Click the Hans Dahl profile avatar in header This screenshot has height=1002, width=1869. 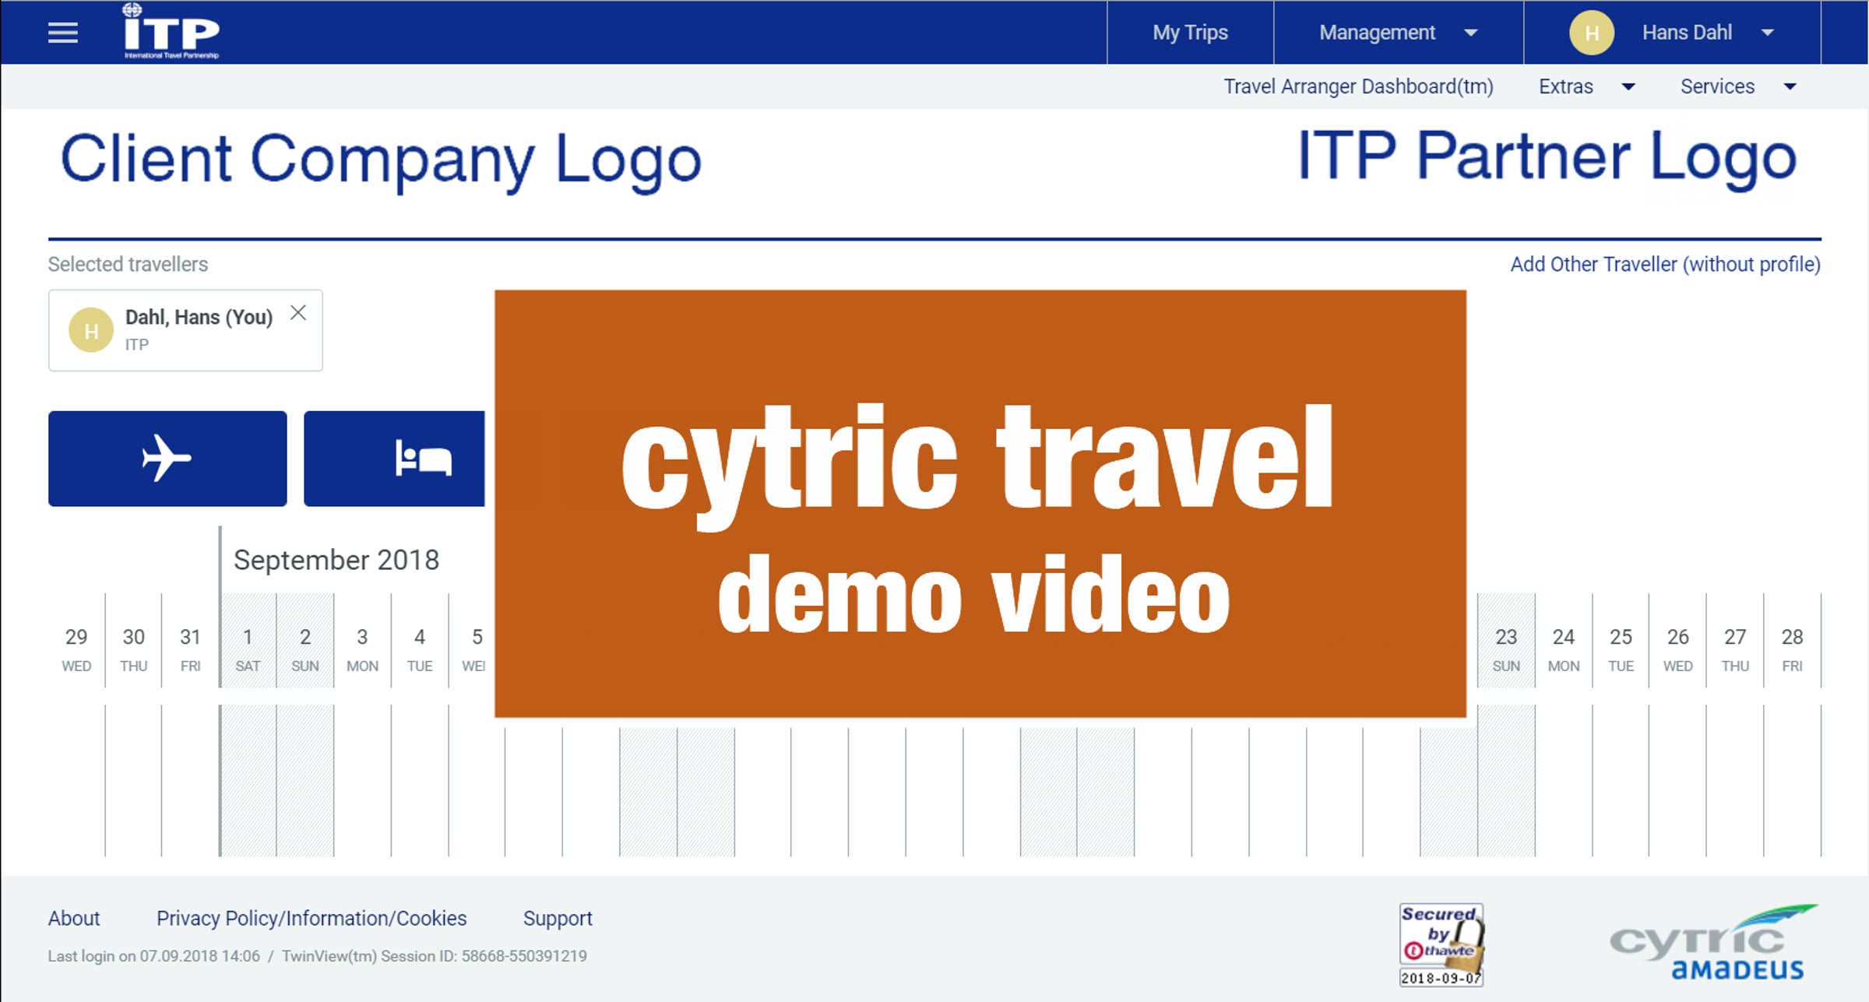click(1591, 33)
